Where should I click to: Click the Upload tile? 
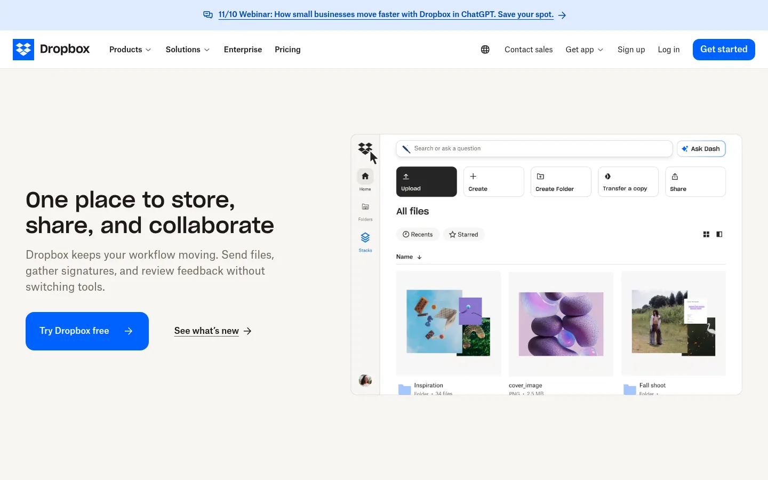pos(427,182)
